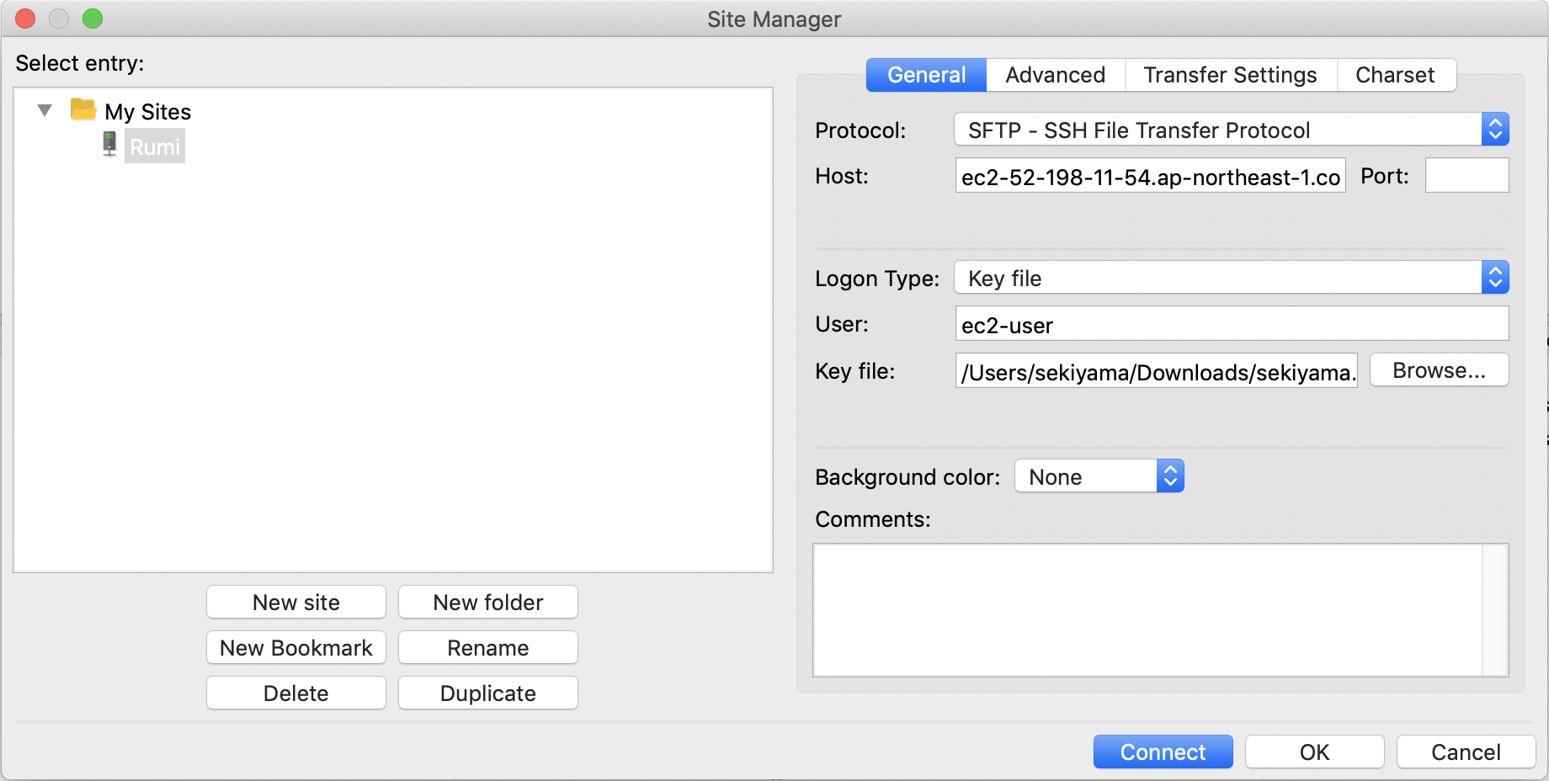Click into the User field
The height and width of the screenshot is (781, 1549).
pyautogui.click(x=1232, y=324)
